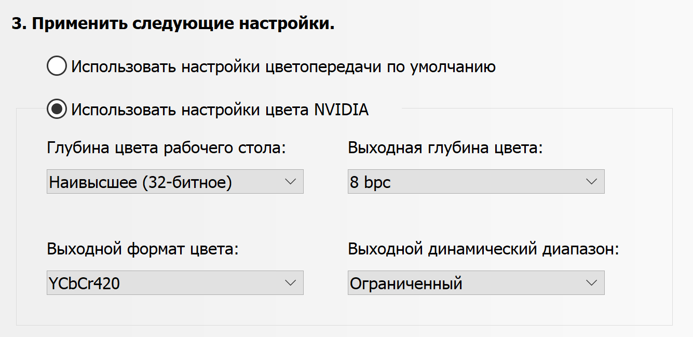
Task: Expand the "Выходной формат цвета" dropdown
Action: click(x=175, y=283)
